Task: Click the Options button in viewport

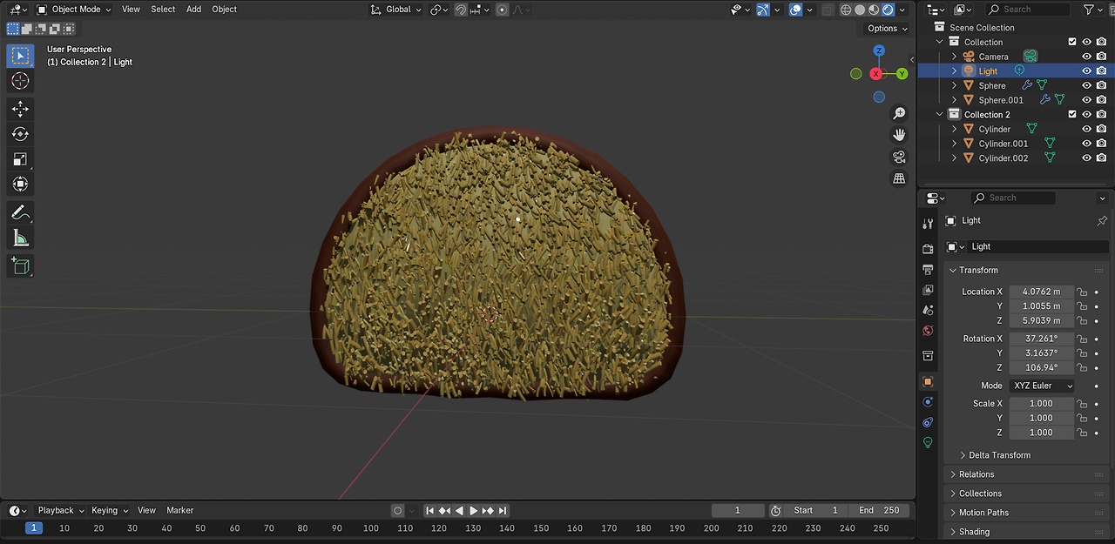Action: click(x=887, y=29)
